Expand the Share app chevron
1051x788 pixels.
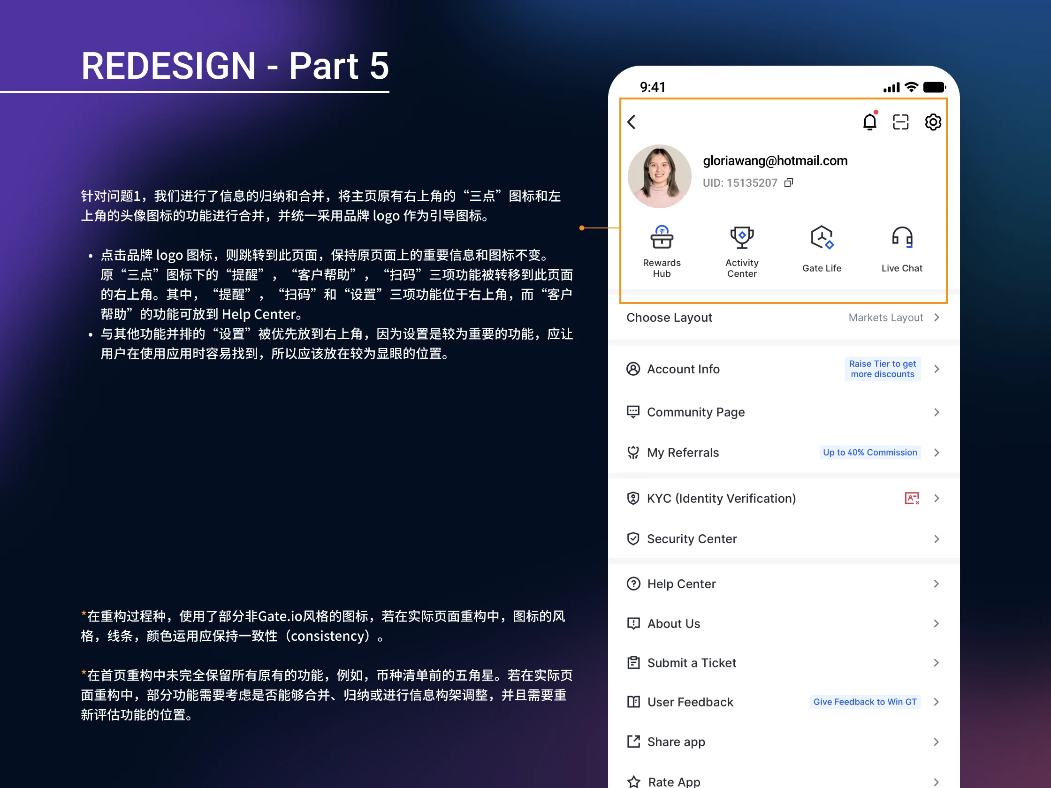tap(937, 742)
